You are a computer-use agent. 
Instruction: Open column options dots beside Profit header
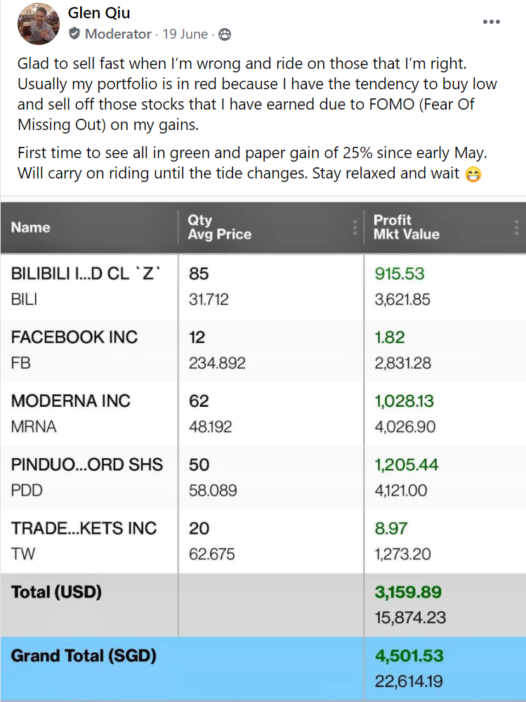click(x=517, y=228)
